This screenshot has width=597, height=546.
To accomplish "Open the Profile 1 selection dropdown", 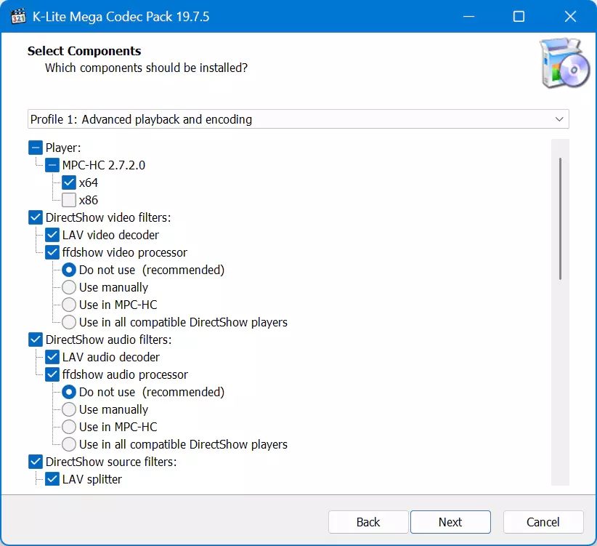I will (x=298, y=119).
